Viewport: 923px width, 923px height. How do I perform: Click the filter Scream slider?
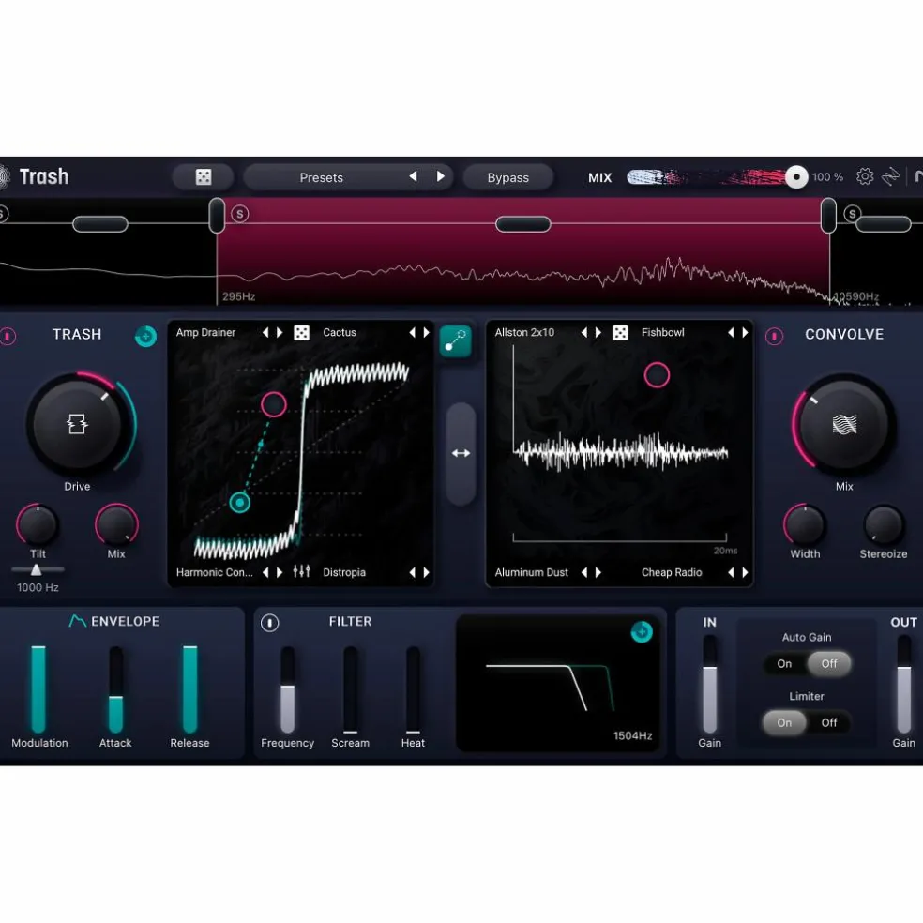pos(350,689)
